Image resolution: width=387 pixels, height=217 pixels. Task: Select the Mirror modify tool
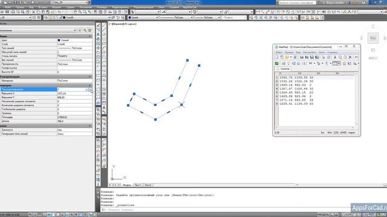98,34
